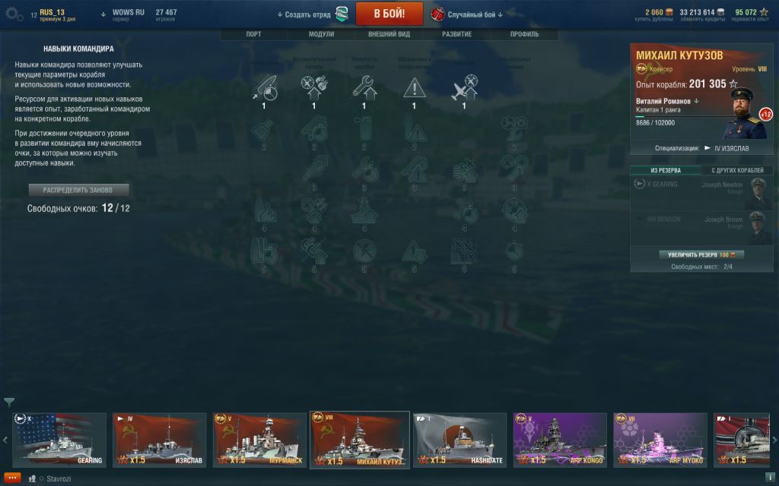Select the first-row torpedo reload skill icon
Image resolution: width=779 pixels, height=486 pixels.
tap(264, 88)
